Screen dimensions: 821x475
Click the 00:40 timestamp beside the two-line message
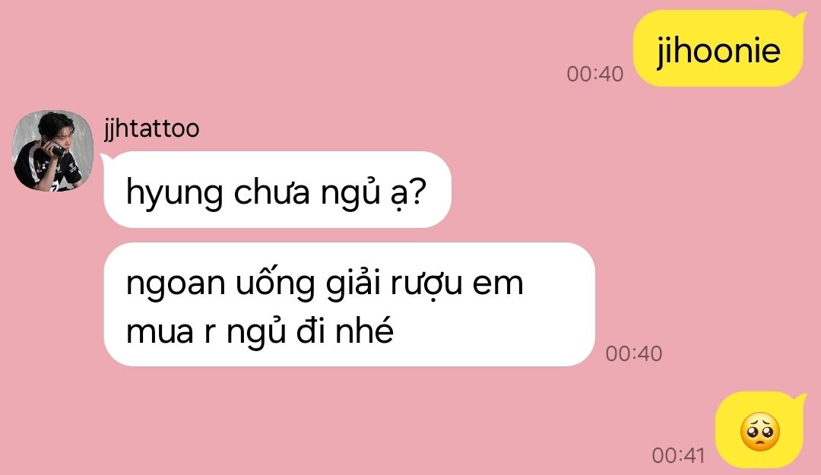tap(633, 354)
